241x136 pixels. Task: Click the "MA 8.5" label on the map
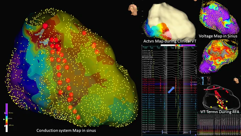(23, 51)
